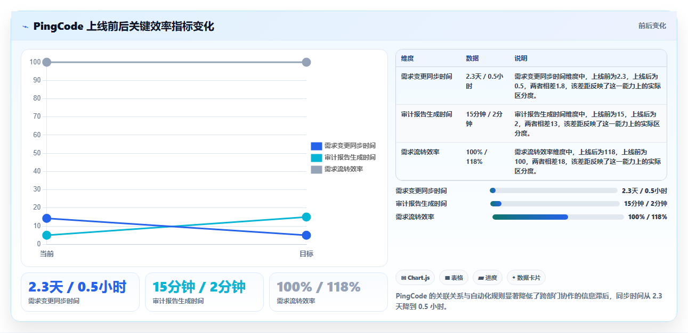Click the cyan data point above 当前

point(47,235)
